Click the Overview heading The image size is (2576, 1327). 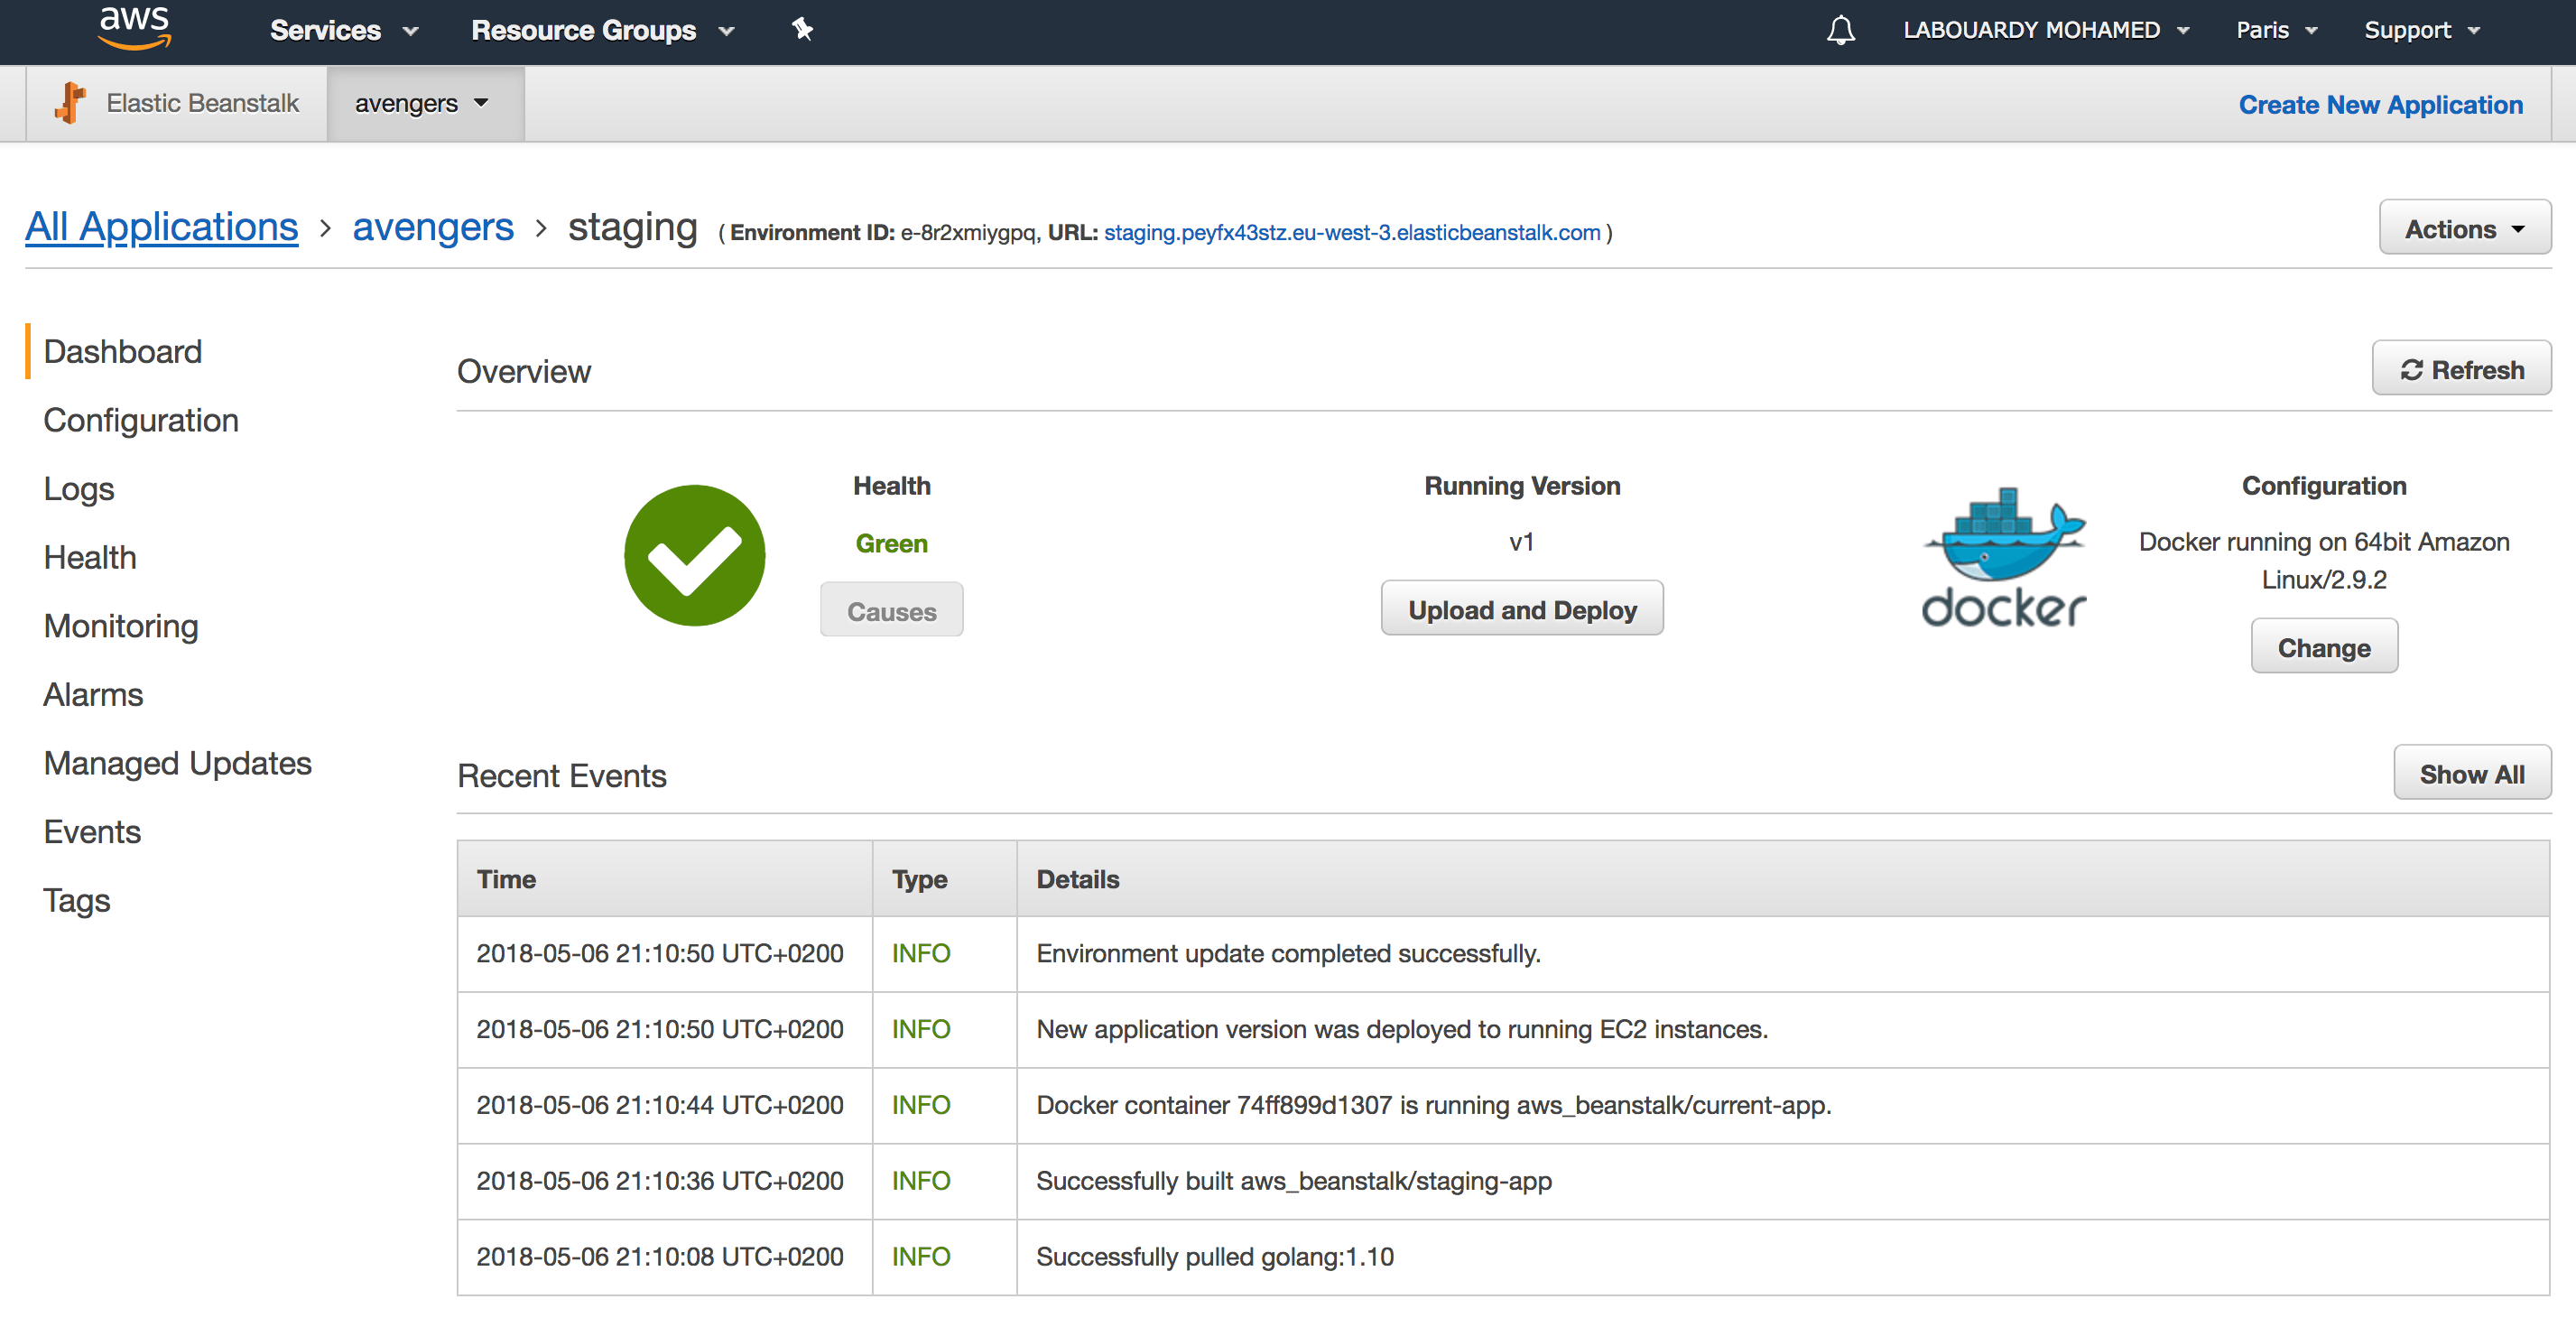coord(523,371)
